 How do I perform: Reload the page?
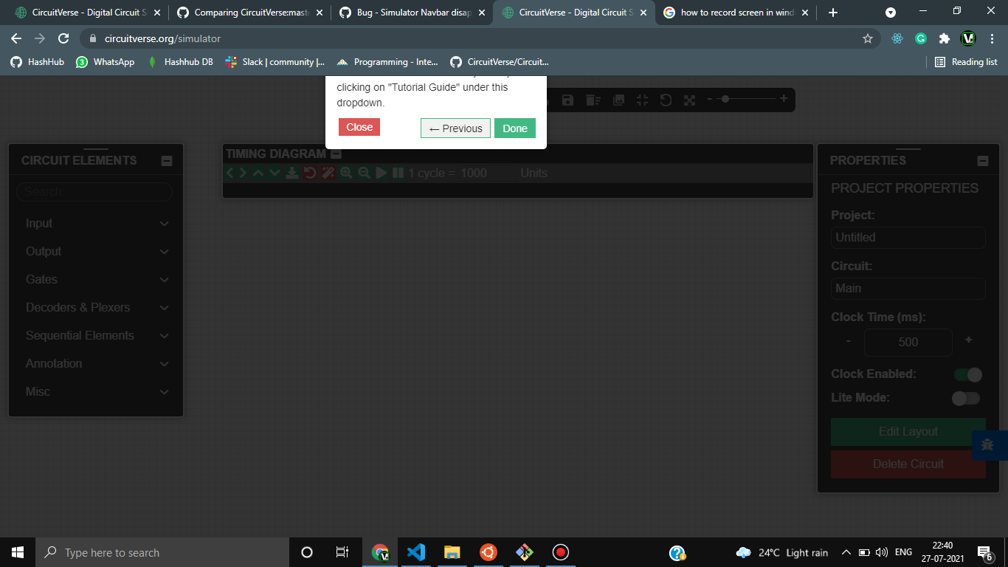pyautogui.click(x=64, y=38)
